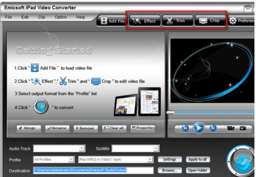
Task: Take a snapshot with the camera icon
Action: tap(243, 128)
